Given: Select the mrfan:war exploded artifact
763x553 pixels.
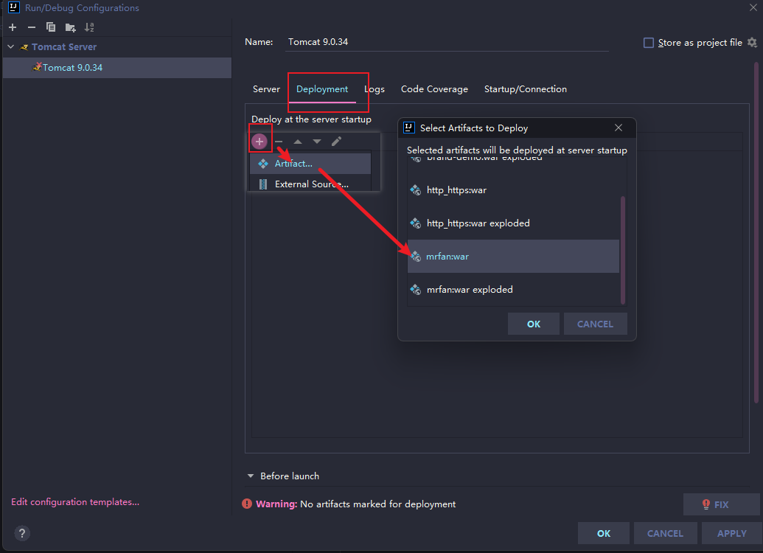Looking at the screenshot, I should tap(513, 289).
